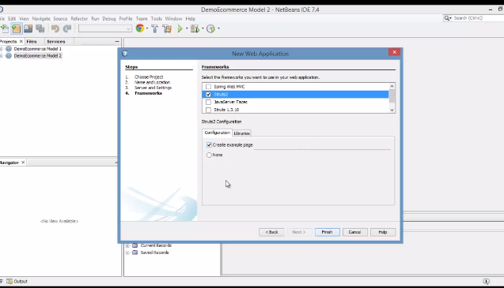Screen dimensions: 504x288
Task: Click the Debug Project icon
Action: [x=195, y=29]
